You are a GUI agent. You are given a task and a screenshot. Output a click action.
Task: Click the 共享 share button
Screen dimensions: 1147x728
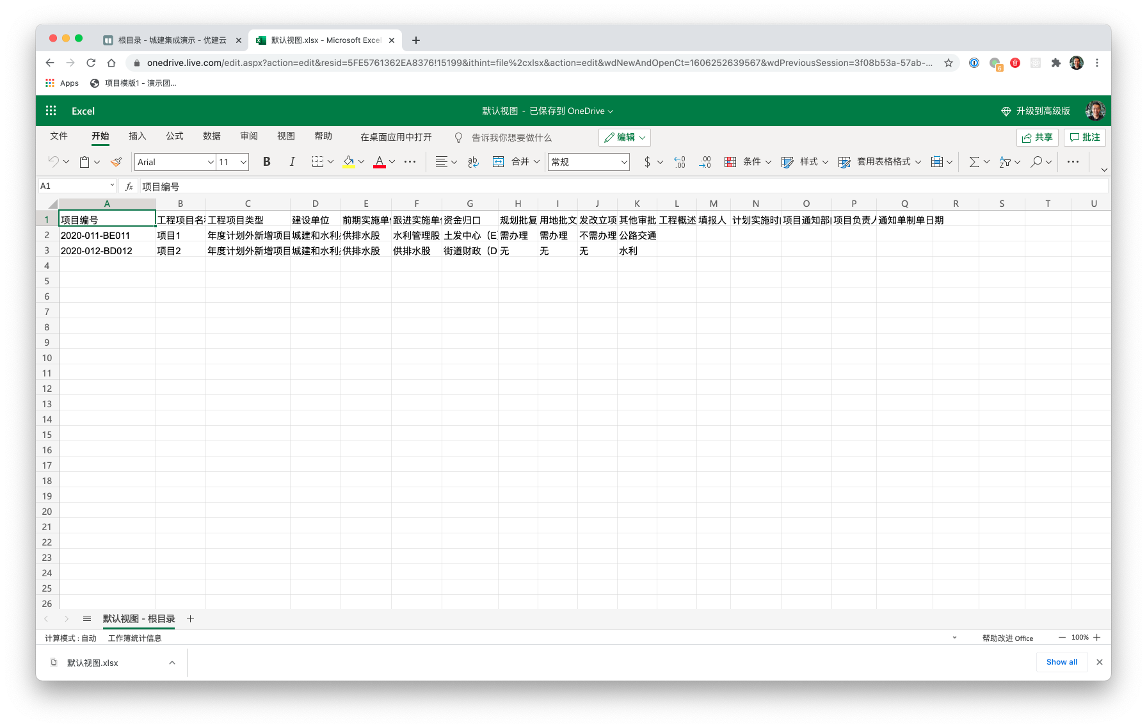pyautogui.click(x=1037, y=137)
